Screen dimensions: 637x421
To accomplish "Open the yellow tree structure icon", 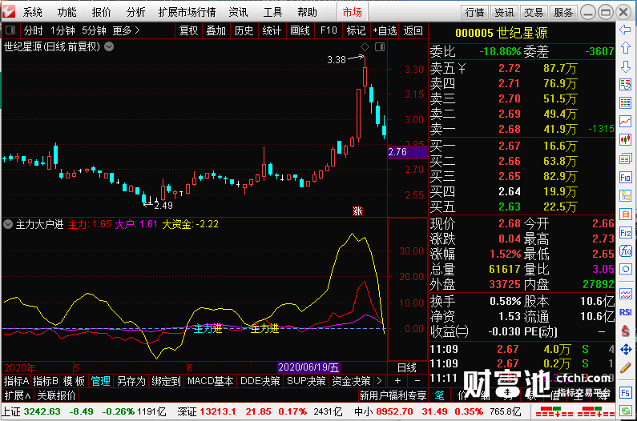I will click(x=625, y=195).
